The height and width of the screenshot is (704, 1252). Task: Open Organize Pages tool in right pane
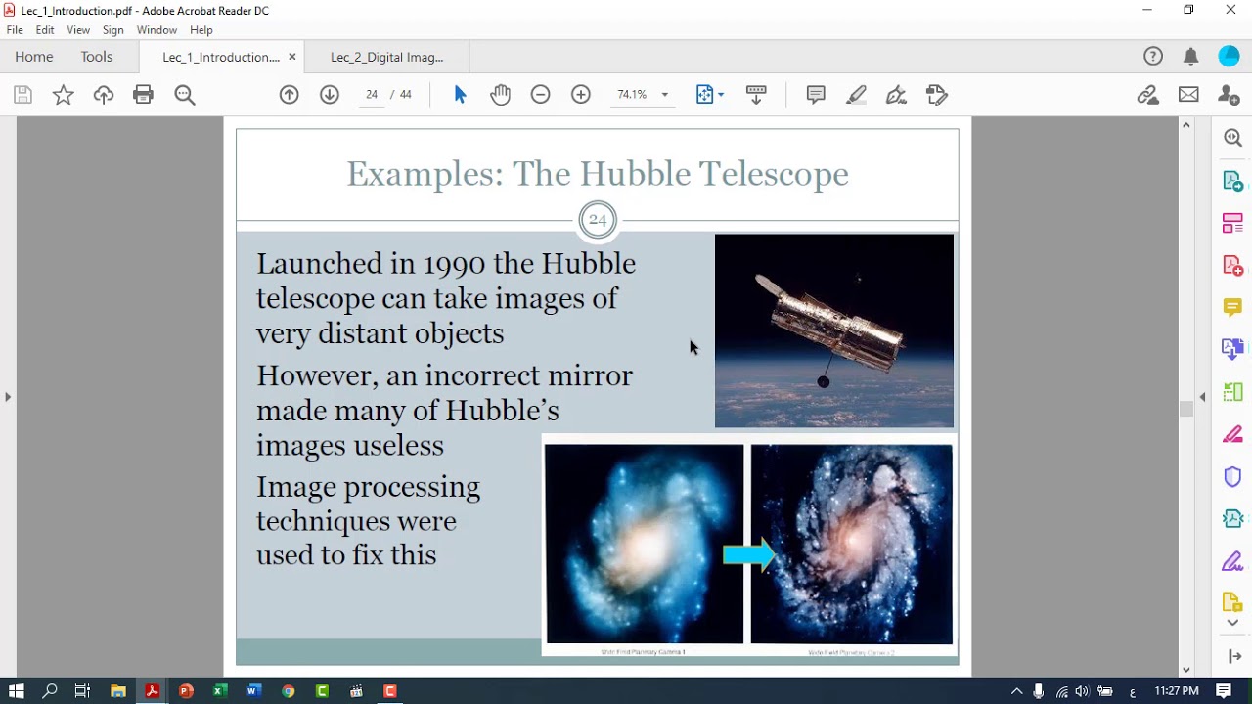[1232, 223]
